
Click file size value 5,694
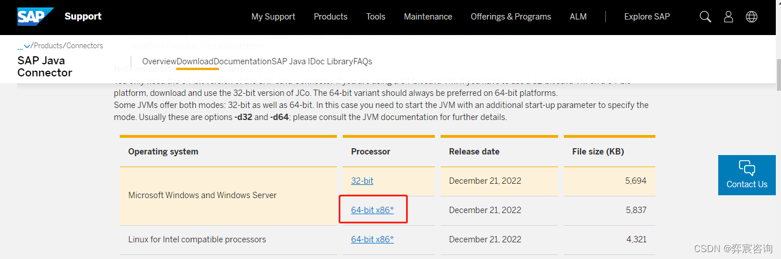pyautogui.click(x=636, y=180)
